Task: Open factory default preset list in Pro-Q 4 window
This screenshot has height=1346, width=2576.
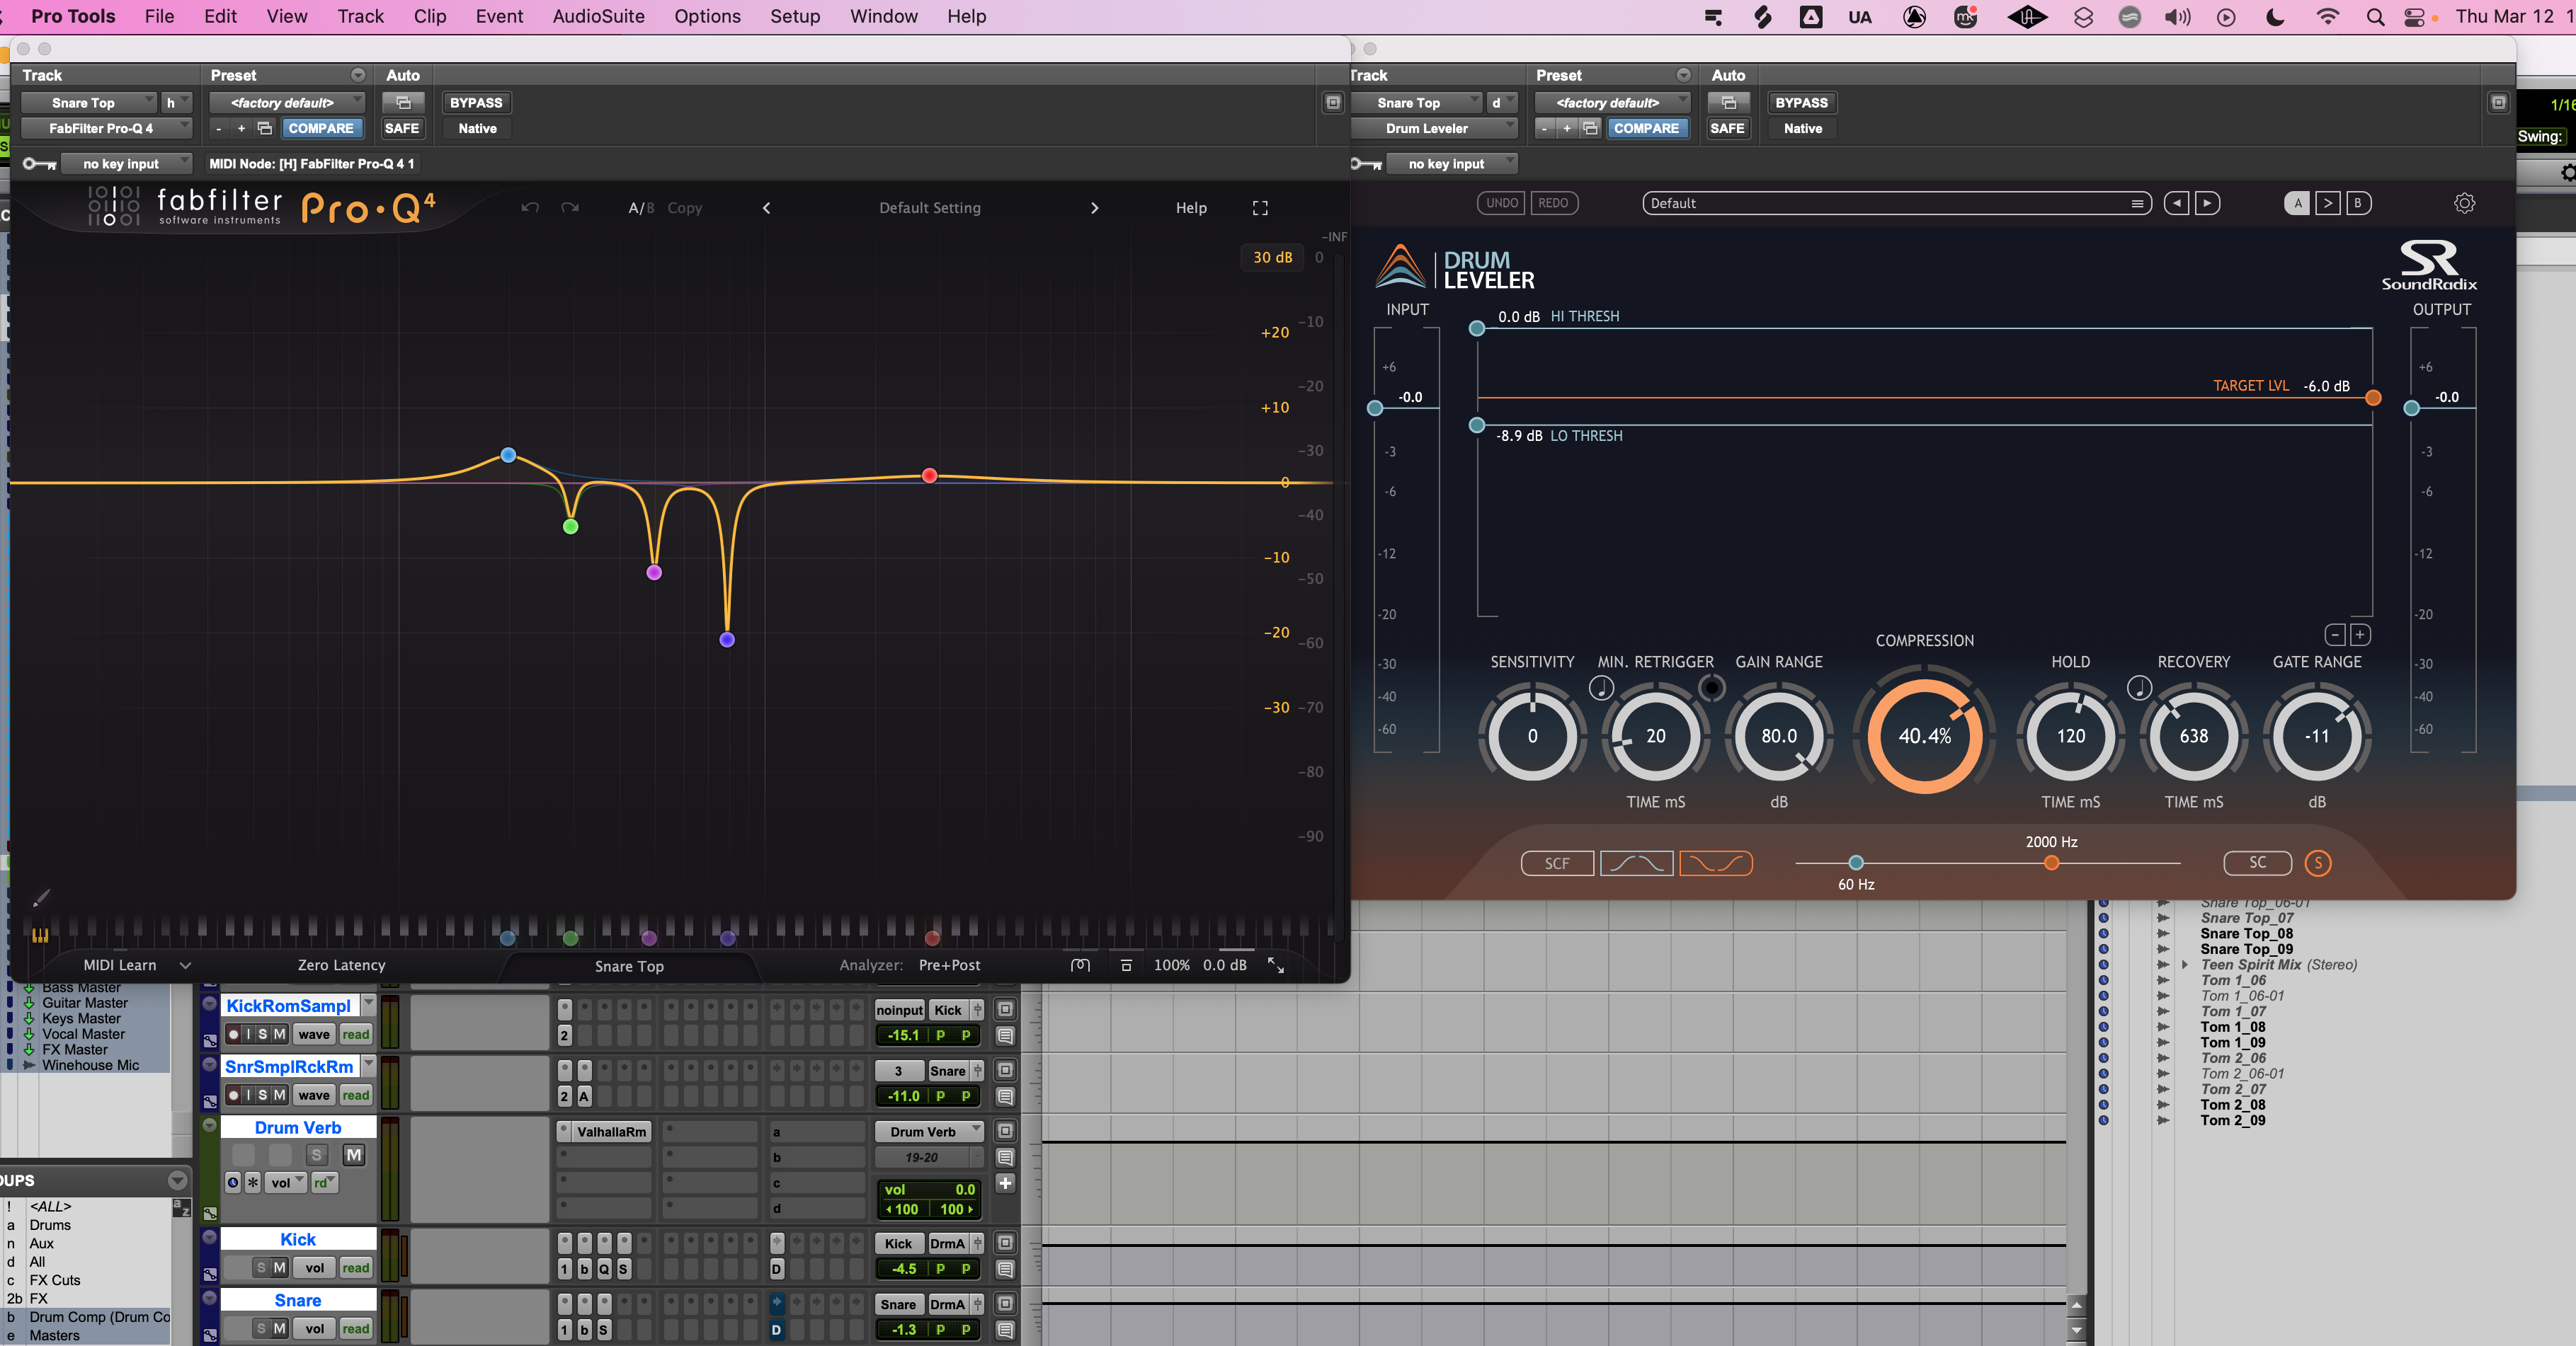Action: click(287, 103)
